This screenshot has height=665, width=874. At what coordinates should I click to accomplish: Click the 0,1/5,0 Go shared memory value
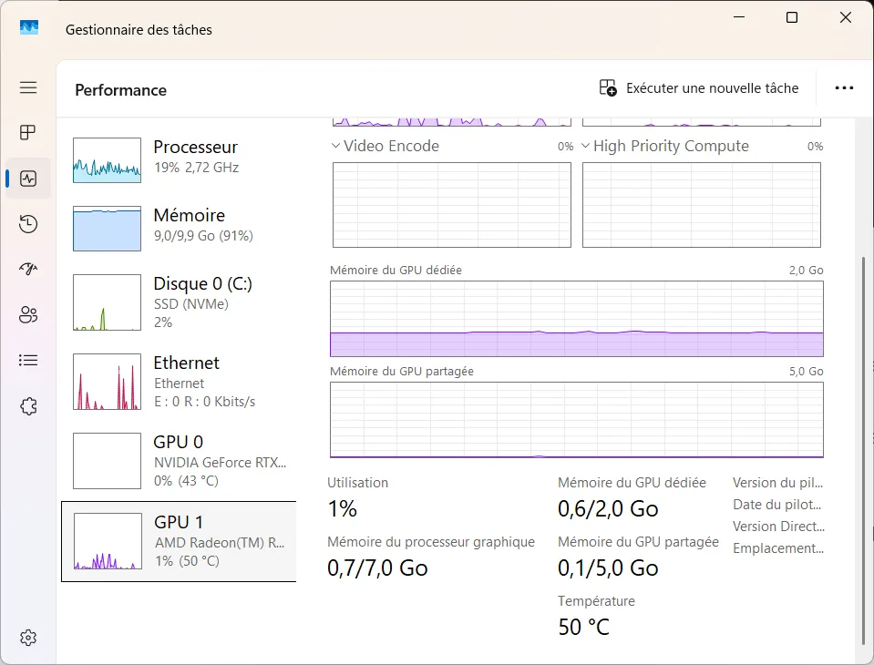coord(608,568)
